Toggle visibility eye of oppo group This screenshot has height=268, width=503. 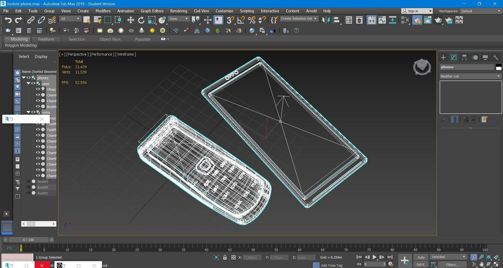click(x=33, y=83)
